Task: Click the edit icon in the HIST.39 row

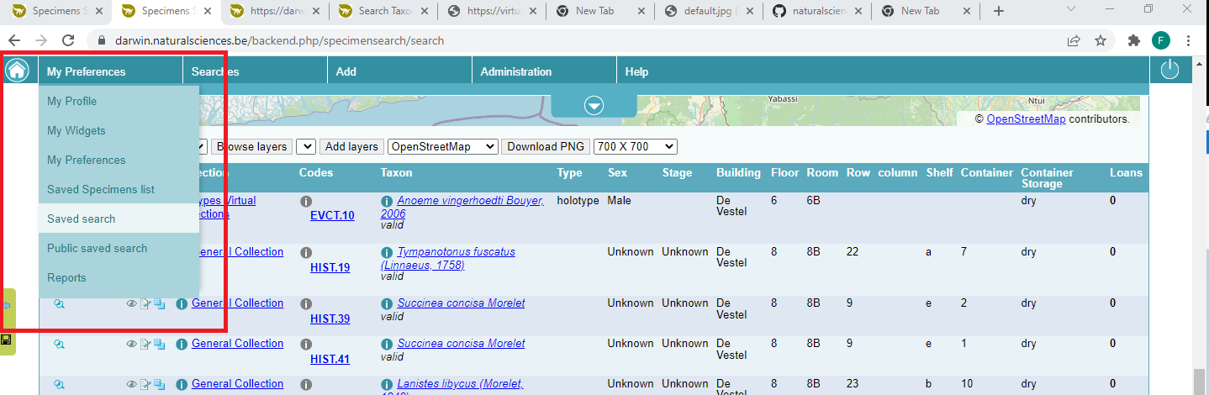Action: click(x=145, y=303)
